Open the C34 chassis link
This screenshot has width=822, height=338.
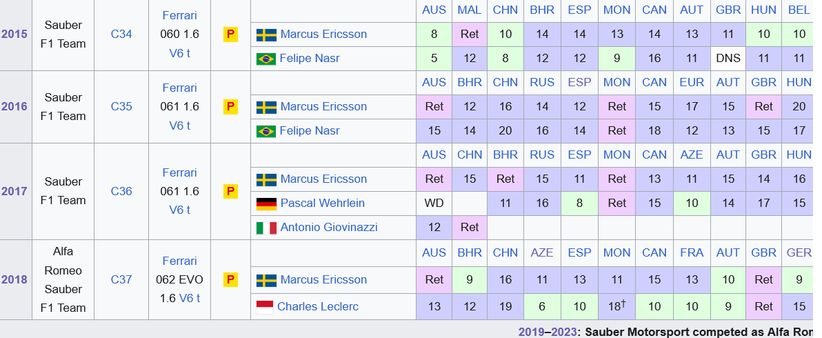[121, 34]
